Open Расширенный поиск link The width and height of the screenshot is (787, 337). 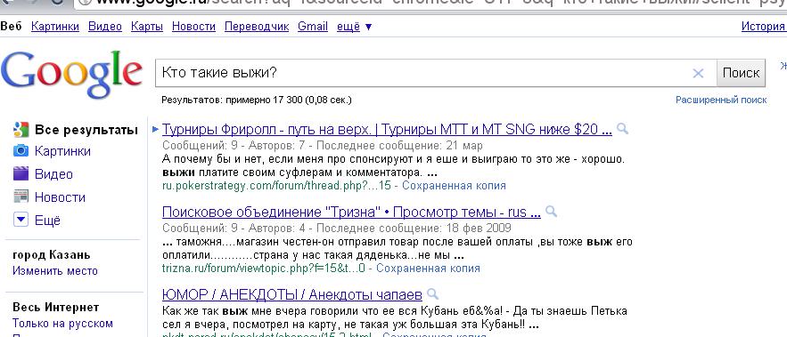[721, 100]
